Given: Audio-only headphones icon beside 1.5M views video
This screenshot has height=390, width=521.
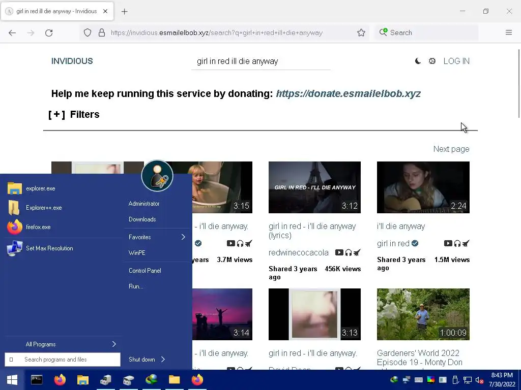Looking at the screenshot, I should (457, 243).
